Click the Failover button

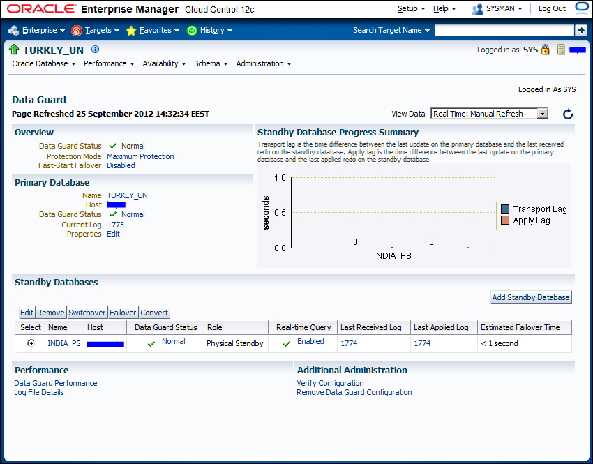[123, 313]
